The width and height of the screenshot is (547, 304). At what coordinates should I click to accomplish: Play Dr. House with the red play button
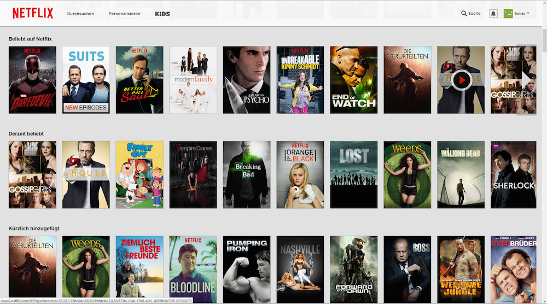(x=462, y=80)
